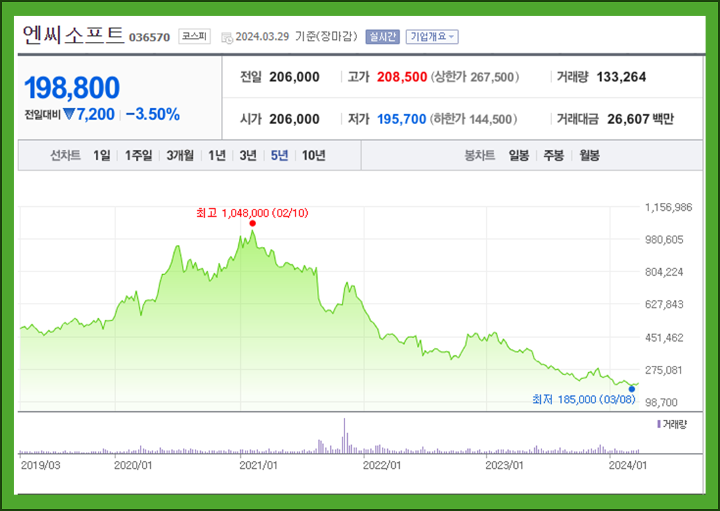Click the stock code 036570
Viewport: 720px width, 511px height.
149,37
